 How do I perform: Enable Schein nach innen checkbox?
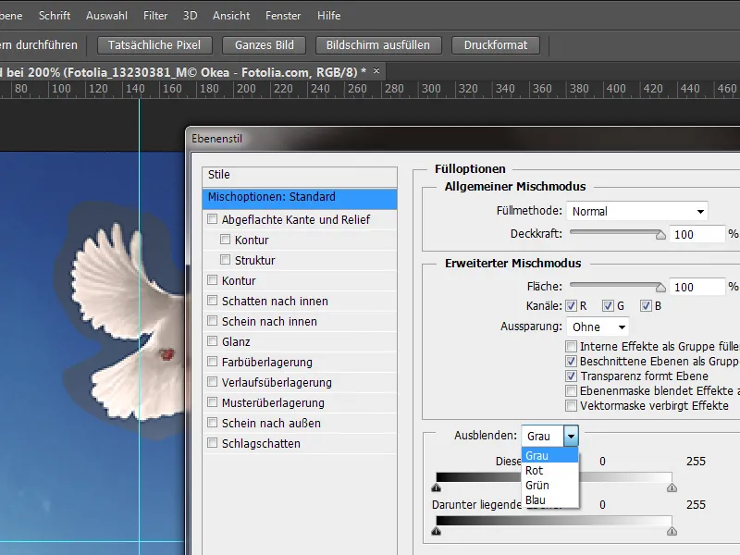click(213, 321)
